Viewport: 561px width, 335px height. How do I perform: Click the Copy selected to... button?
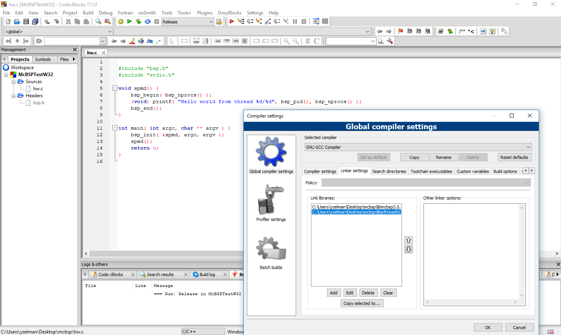(x=361, y=303)
